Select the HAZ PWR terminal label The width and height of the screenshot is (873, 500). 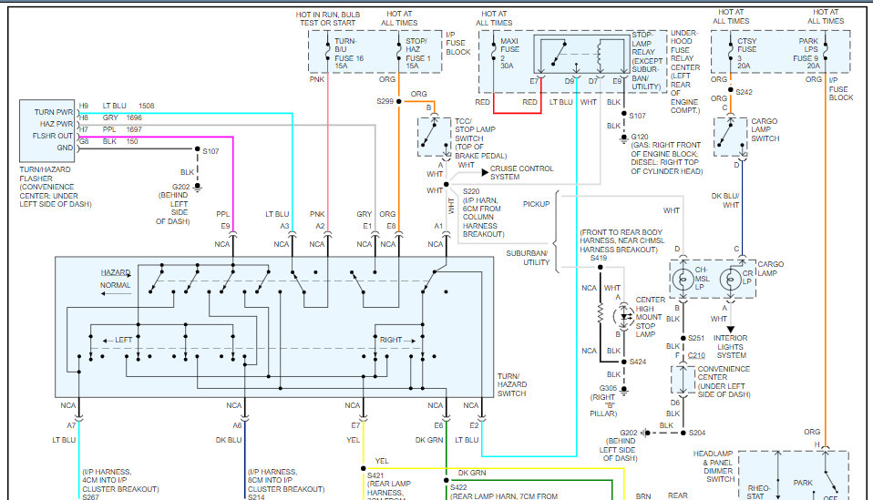56,124
